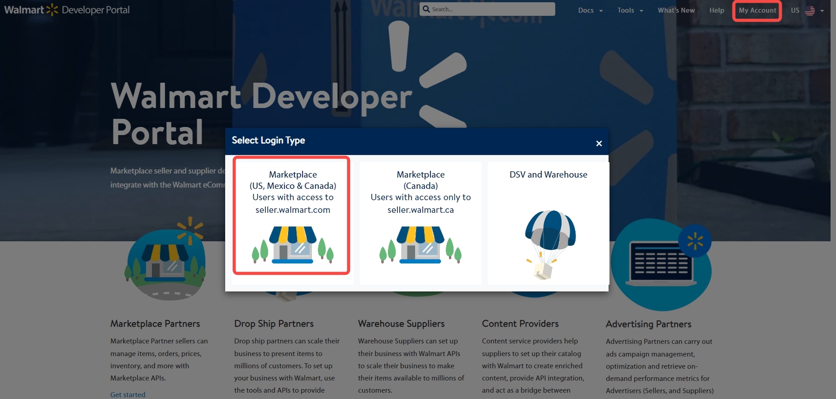Click text "Drop ship partners can scale their"

point(287,341)
